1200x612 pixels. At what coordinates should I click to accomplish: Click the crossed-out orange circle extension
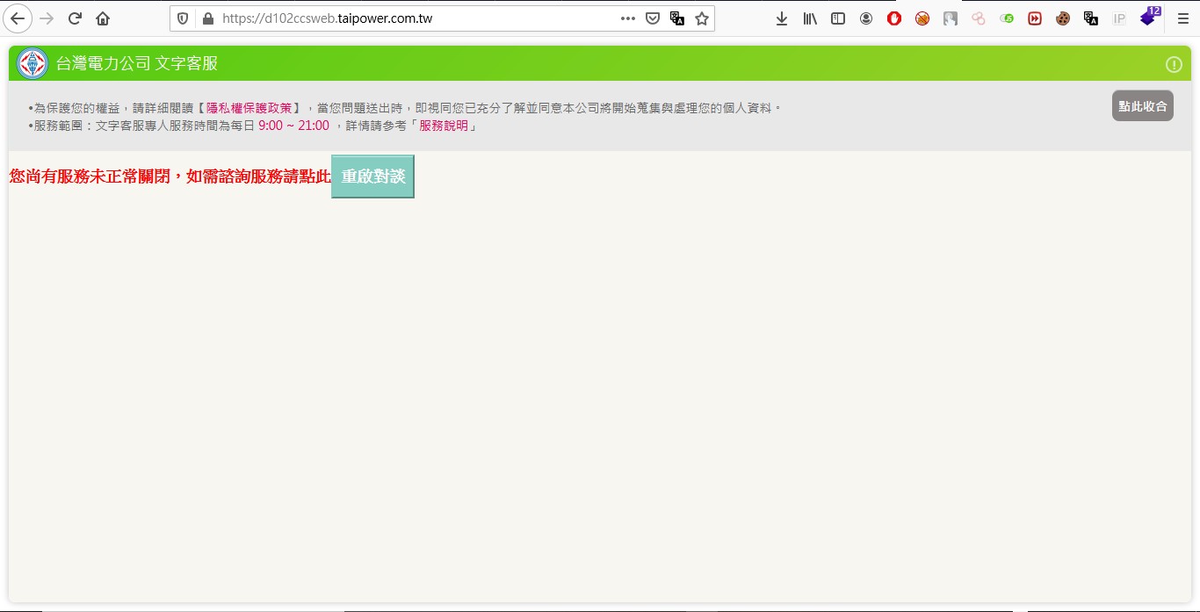(922, 18)
